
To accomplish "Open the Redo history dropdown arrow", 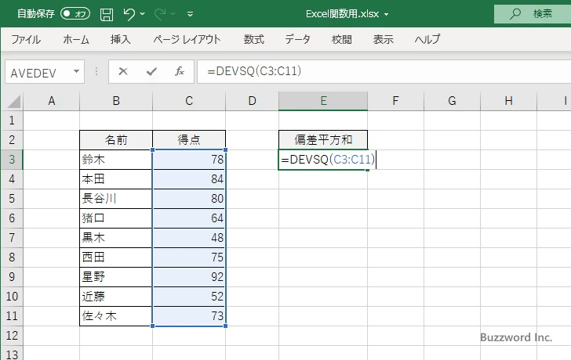I will pyautogui.click(x=173, y=14).
